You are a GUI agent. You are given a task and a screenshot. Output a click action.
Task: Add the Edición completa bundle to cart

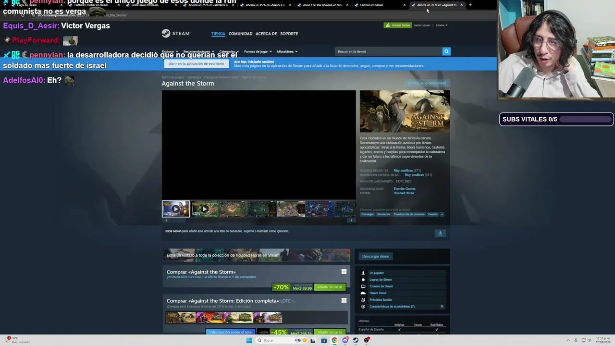pyautogui.click(x=330, y=332)
